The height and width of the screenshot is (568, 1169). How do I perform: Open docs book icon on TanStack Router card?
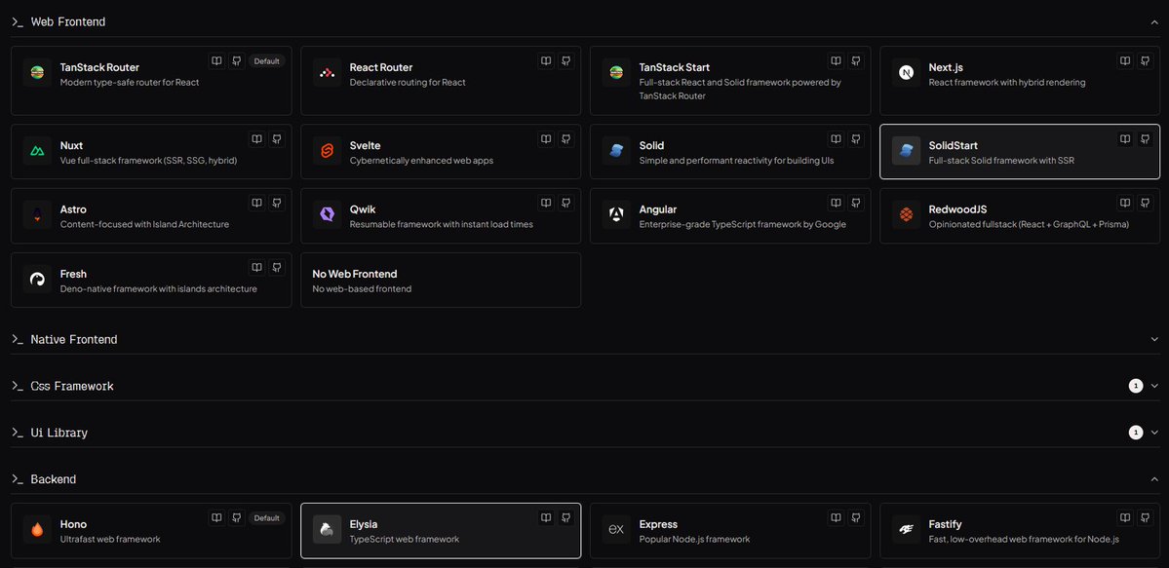[x=216, y=61]
